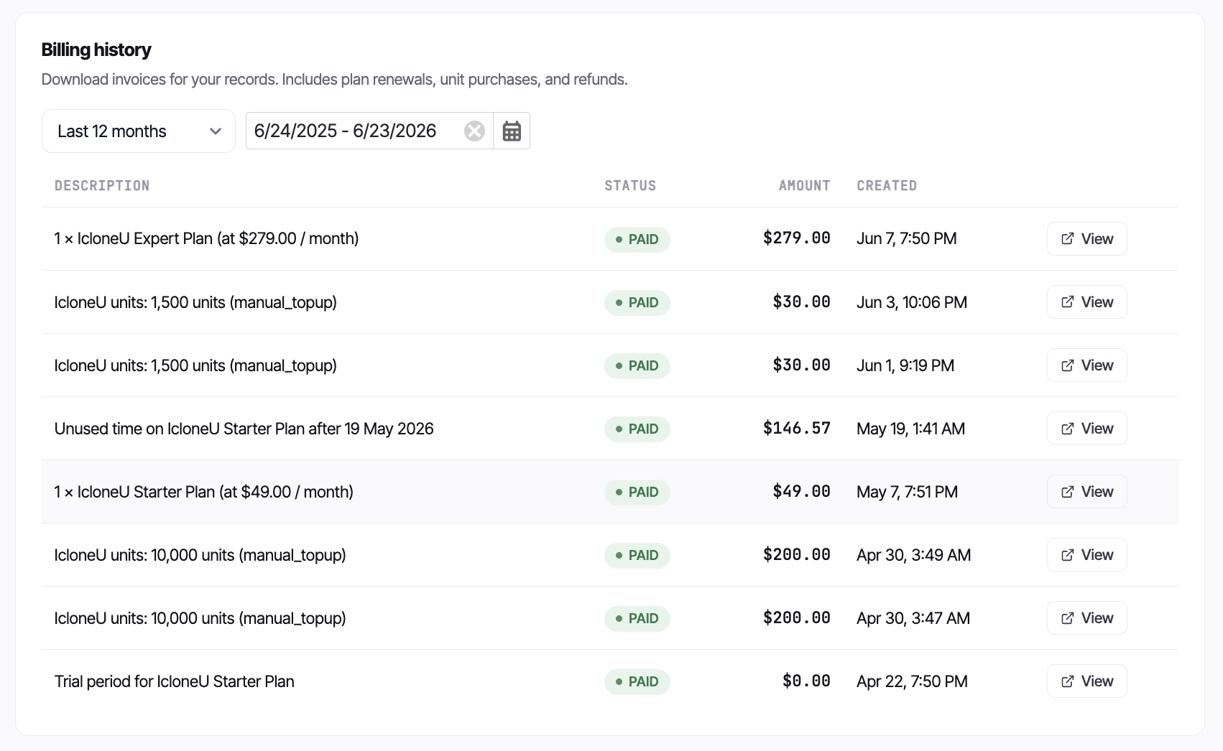Select 'Trial period for IcloneU Starter Plan' text
The width and height of the screenshot is (1223, 751).
click(174, 681)
